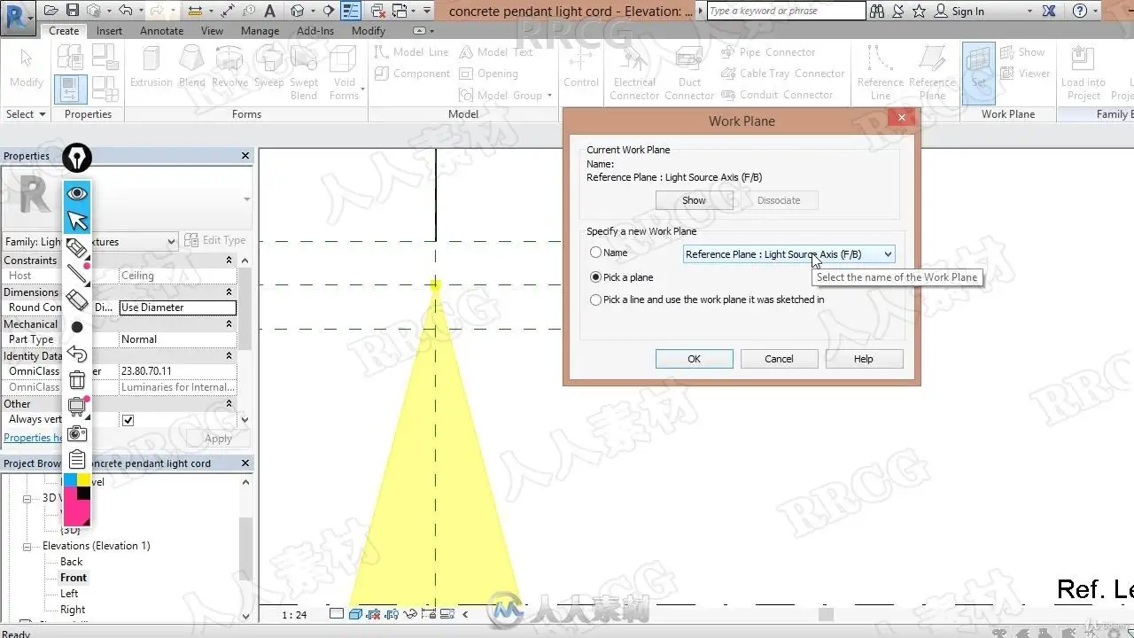Viewport: 1134px width, 638px height.
Task: Click OK in the Work Plane dialog
Action: [694, 359]
